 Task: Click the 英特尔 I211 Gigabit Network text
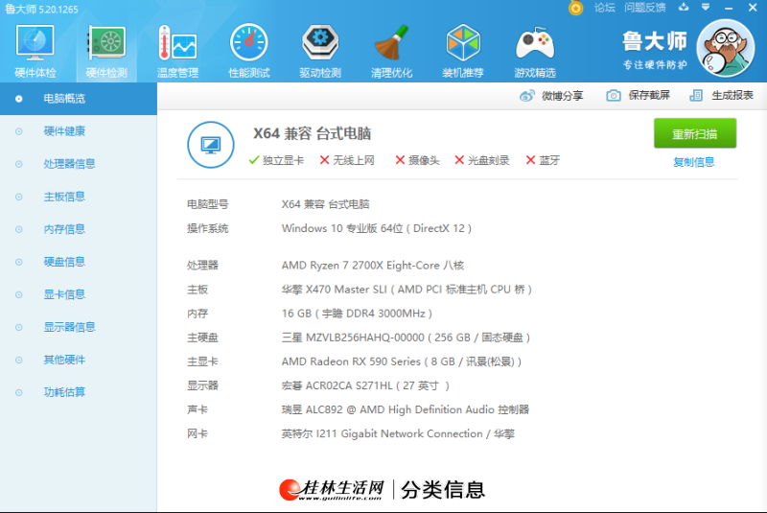pyautogui.click(x=398, y=433)
